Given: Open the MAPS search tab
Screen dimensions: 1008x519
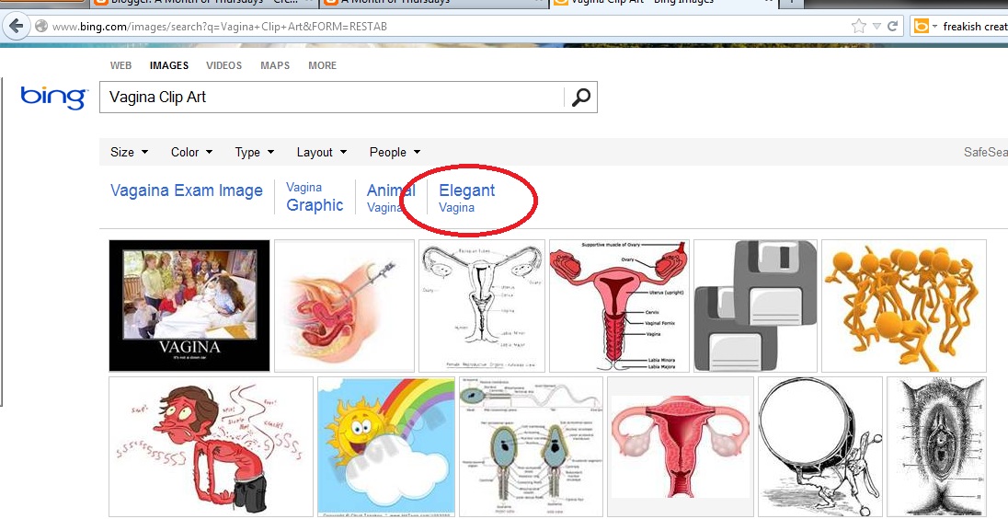Looking at the screenshot, I should click(274, 65).
